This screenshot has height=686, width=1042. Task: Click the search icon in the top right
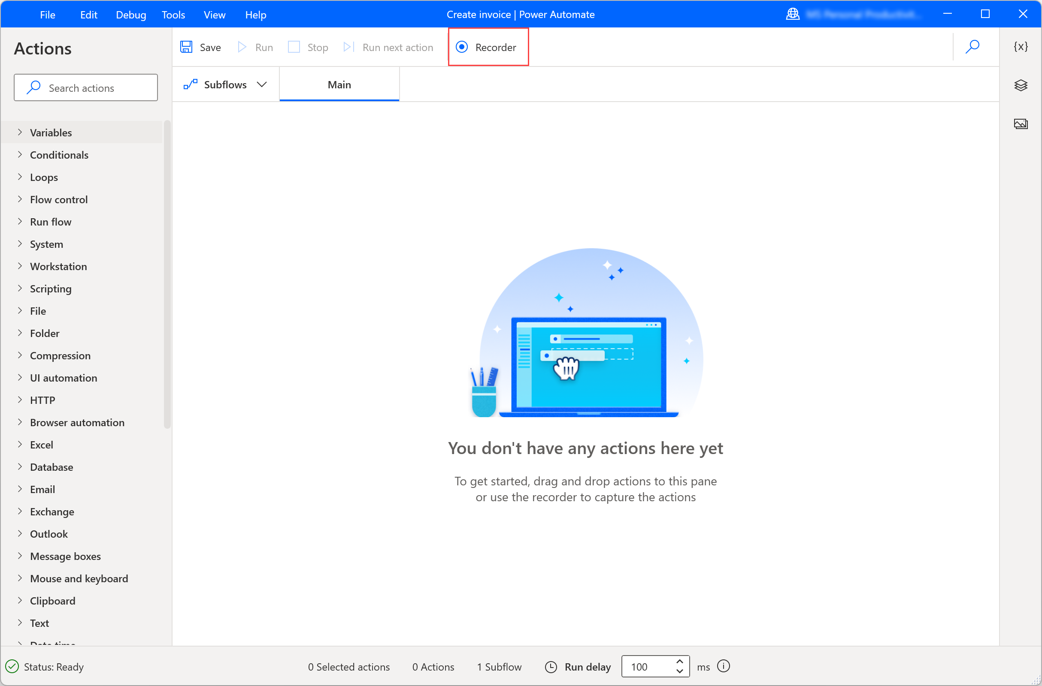click(972, 47)
